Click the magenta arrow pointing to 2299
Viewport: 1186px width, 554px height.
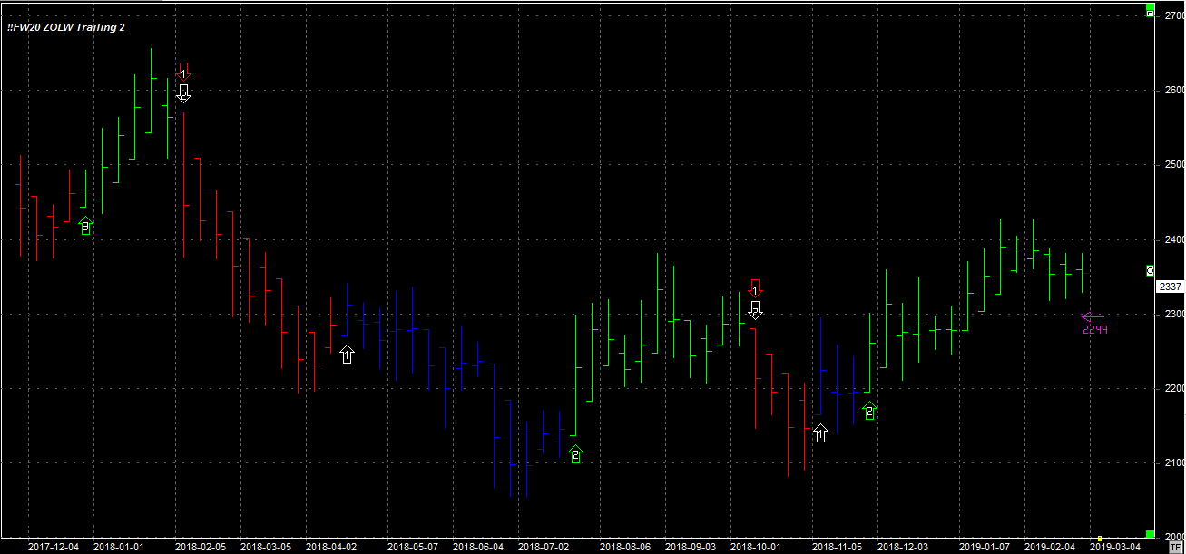click(x=1093, y=317)
